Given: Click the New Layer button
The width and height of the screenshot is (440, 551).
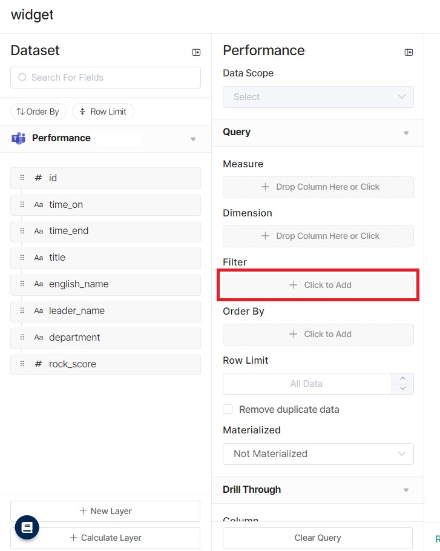Looking at the screenshot, I should click(x=105, y=511).
